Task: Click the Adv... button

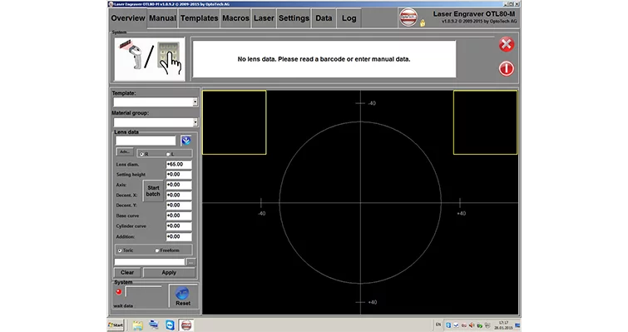Action: pos(125,151)
